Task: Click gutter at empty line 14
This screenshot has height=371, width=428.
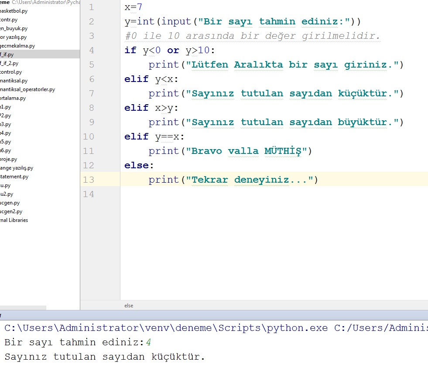Action: point(89,194)
